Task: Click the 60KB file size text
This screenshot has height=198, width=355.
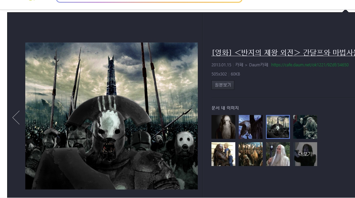Action: [x=235, y=74]
